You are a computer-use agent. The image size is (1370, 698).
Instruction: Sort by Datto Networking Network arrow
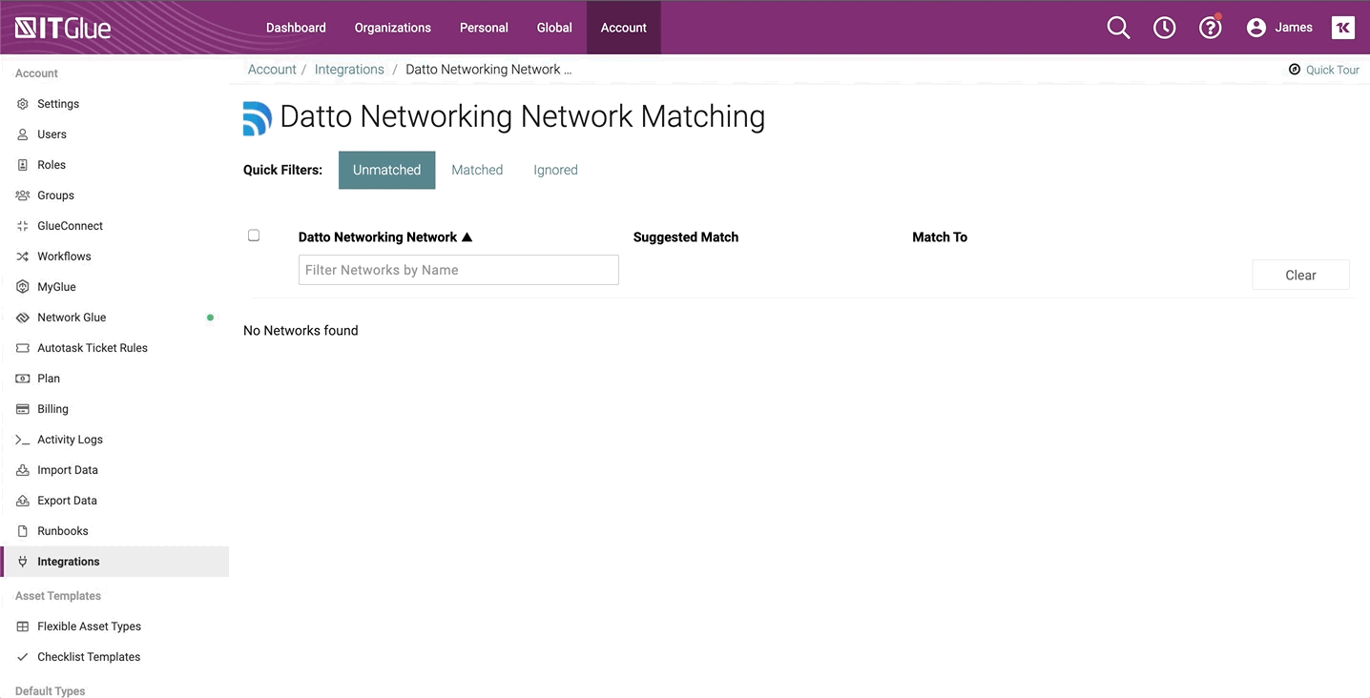[467, 237]
